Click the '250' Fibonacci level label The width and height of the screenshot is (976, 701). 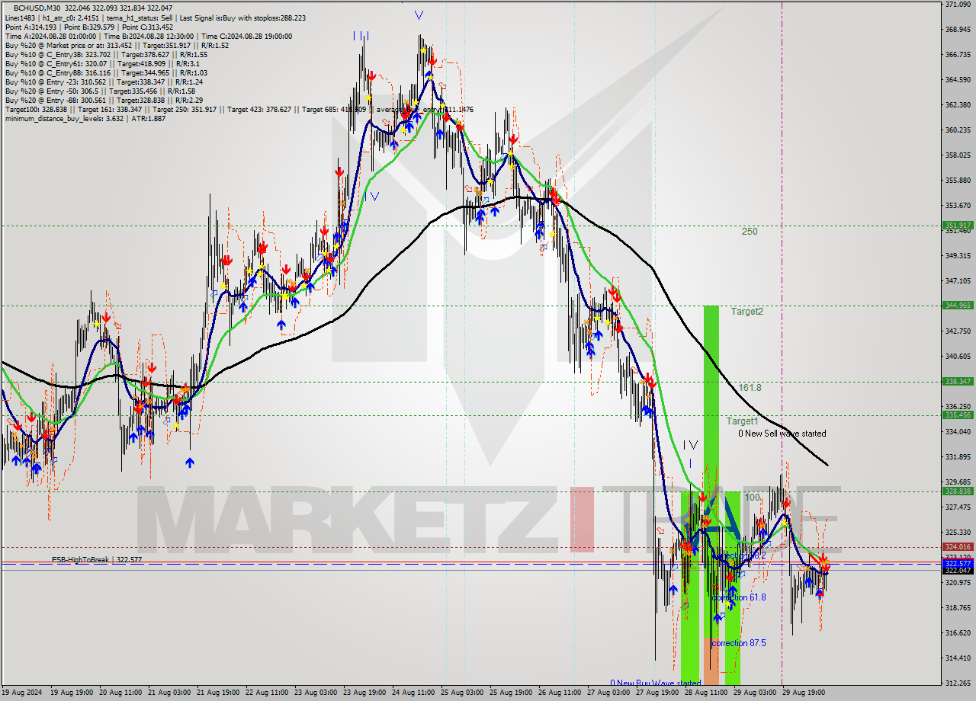pos(750,231)
